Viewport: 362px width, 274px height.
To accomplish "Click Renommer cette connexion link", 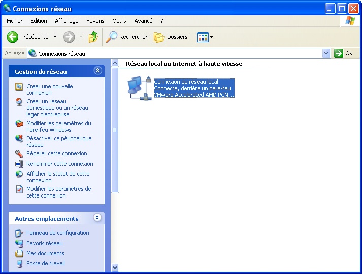I will coord(60,164).
